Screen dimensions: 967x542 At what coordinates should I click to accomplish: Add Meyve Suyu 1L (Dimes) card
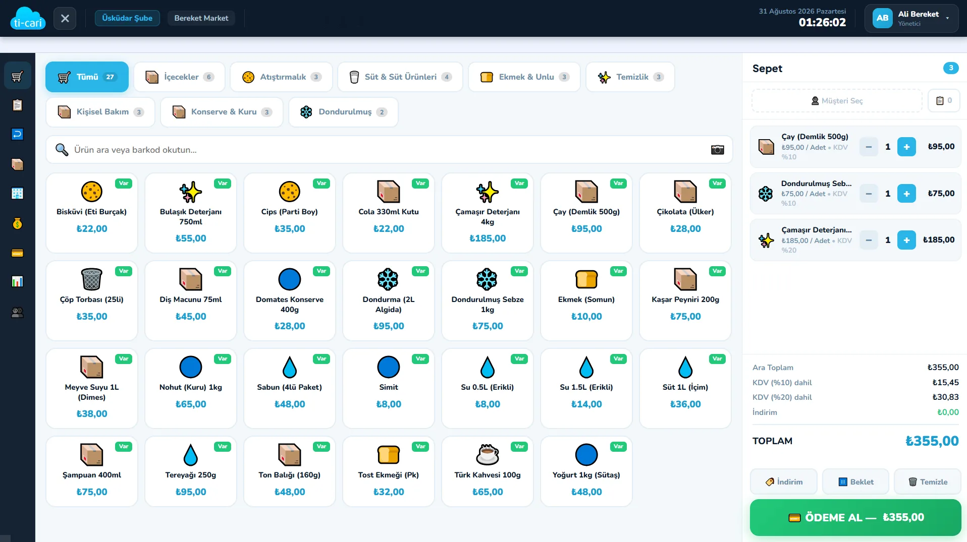coord(92,388)
